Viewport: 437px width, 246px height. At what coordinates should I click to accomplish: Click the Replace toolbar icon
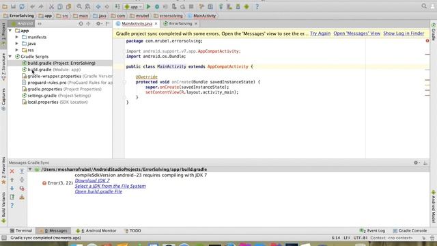pos(87,6)
